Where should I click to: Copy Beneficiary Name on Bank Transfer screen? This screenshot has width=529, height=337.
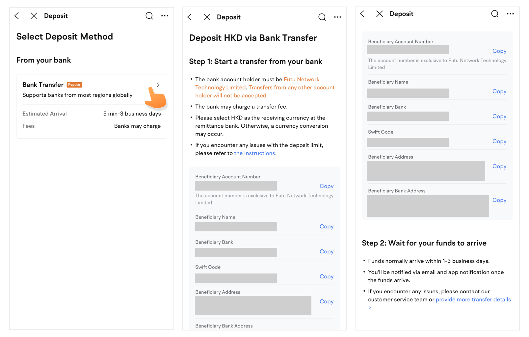tap(326, 226)
